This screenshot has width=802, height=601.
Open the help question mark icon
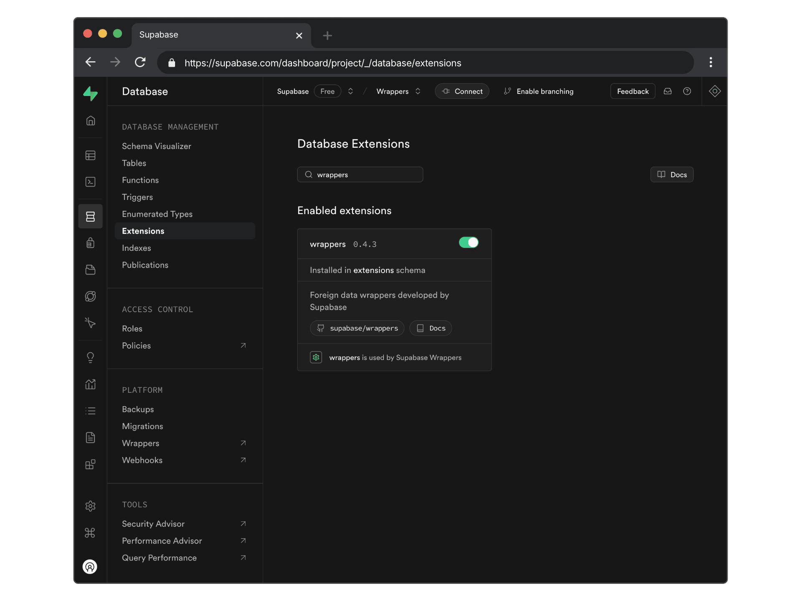click(687, 91)
